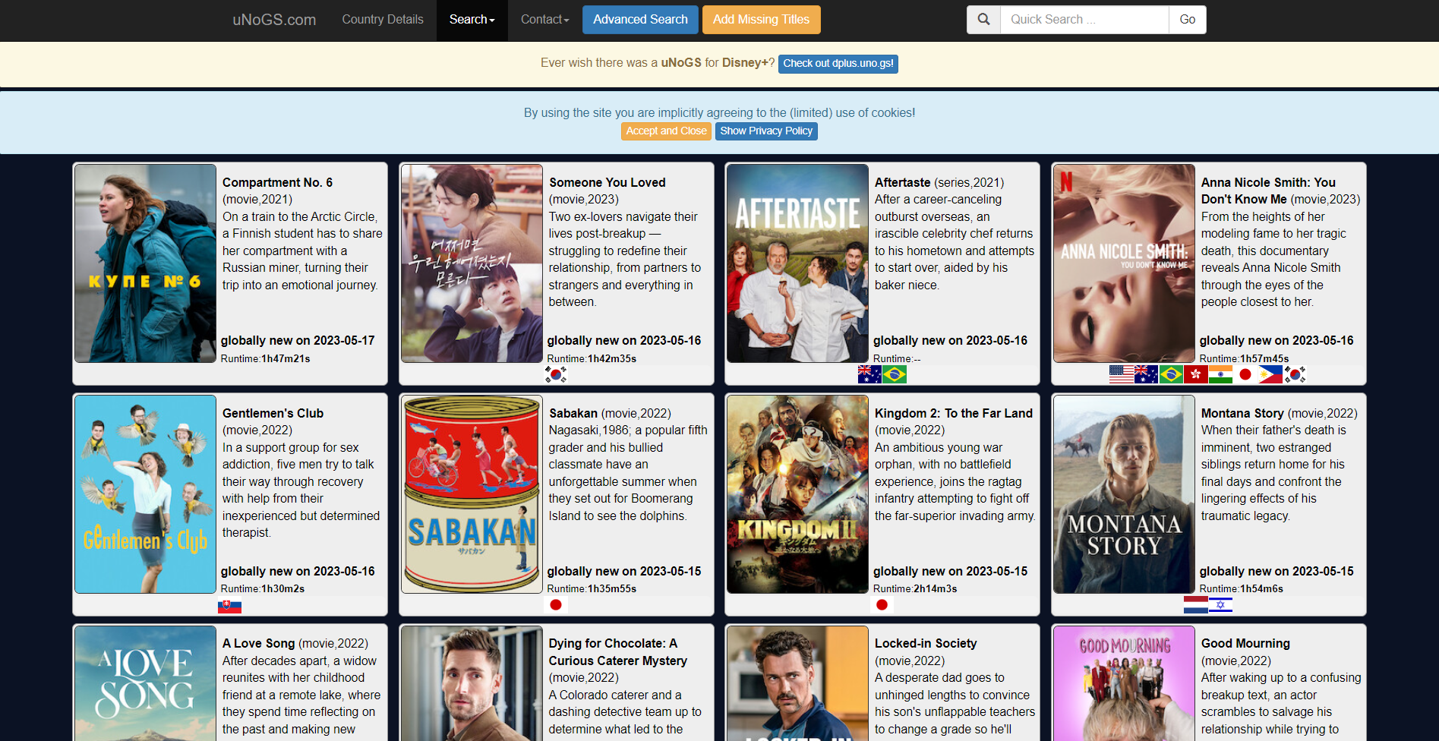The width and height of the screenshot is (1439, 741).
Task: Open Kingdom II poster thumbnail
Action: tap(797, 494)
